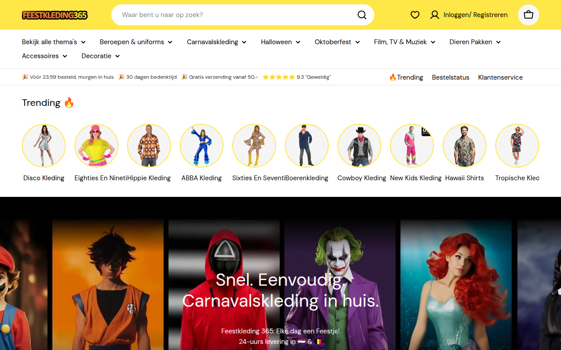Click the 'Hawaii Shirts' label text
The image size is (561, 350).
click(465, 178)
